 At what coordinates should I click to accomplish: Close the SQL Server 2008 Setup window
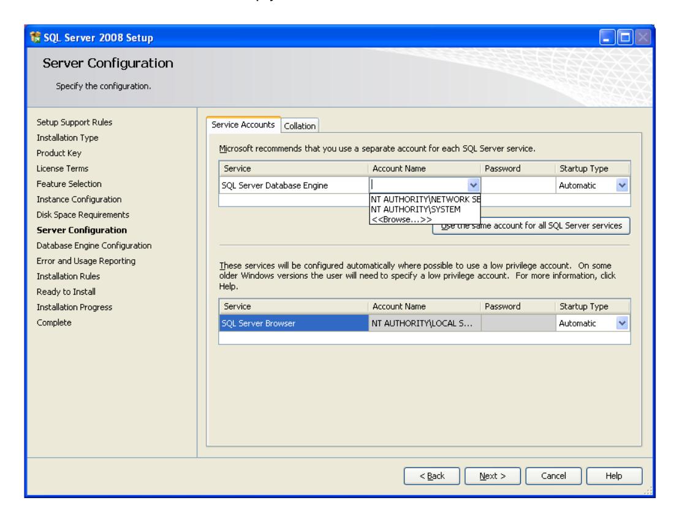tap(643, 37)
